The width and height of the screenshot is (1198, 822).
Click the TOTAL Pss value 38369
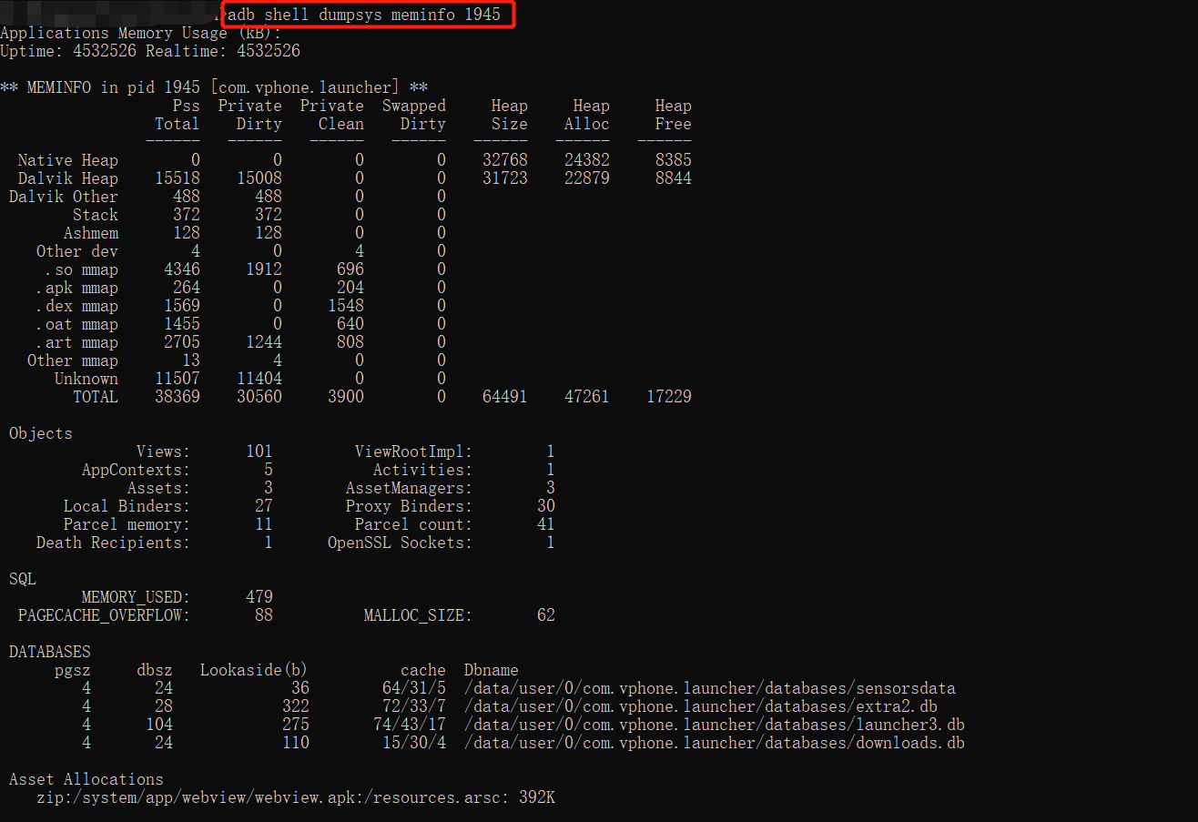tap(178, 397)
